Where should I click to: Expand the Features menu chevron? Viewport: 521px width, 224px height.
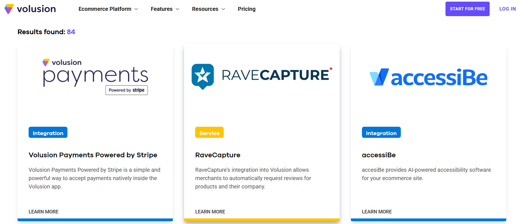coord(178,9)
